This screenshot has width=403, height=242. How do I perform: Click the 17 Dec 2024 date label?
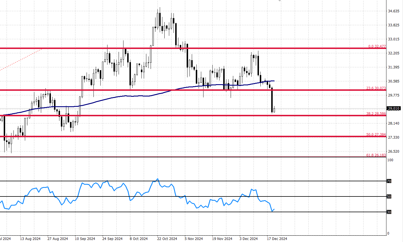(x=277, y=239)
